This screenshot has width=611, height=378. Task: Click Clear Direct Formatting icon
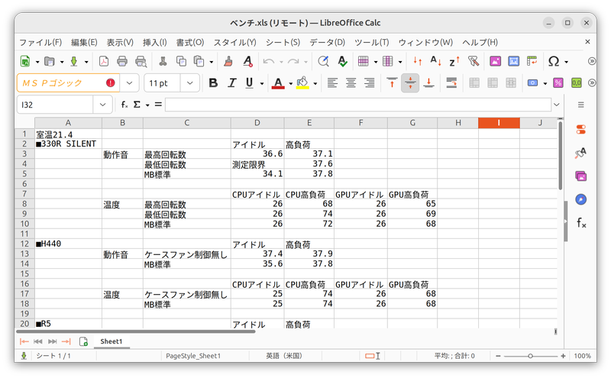point(247,61)
